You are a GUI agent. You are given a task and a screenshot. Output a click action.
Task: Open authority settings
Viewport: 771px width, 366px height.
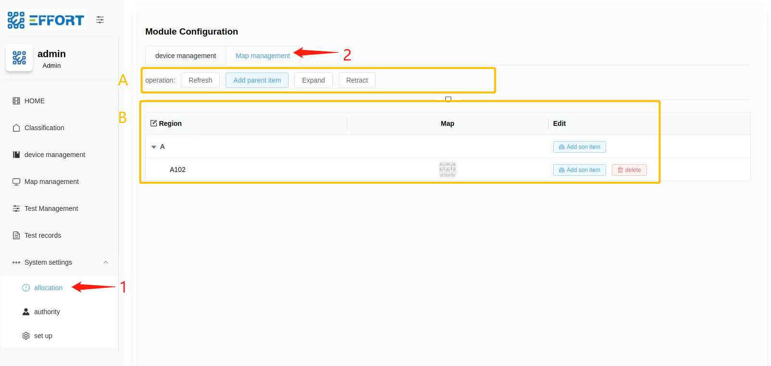click(47, 312)
